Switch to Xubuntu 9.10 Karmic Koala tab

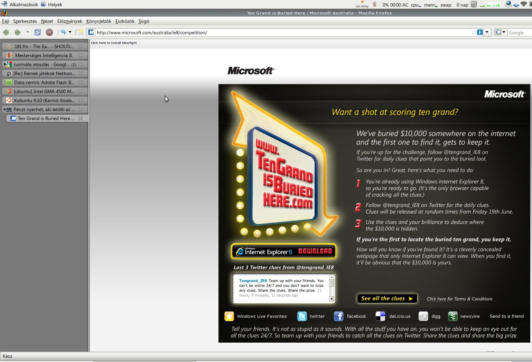coord(45,100)
